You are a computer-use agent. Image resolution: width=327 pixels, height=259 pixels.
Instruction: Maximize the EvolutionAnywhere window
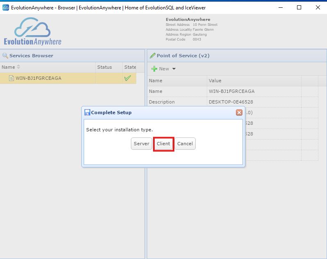299,8
